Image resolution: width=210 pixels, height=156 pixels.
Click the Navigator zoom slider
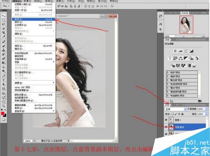194,36
